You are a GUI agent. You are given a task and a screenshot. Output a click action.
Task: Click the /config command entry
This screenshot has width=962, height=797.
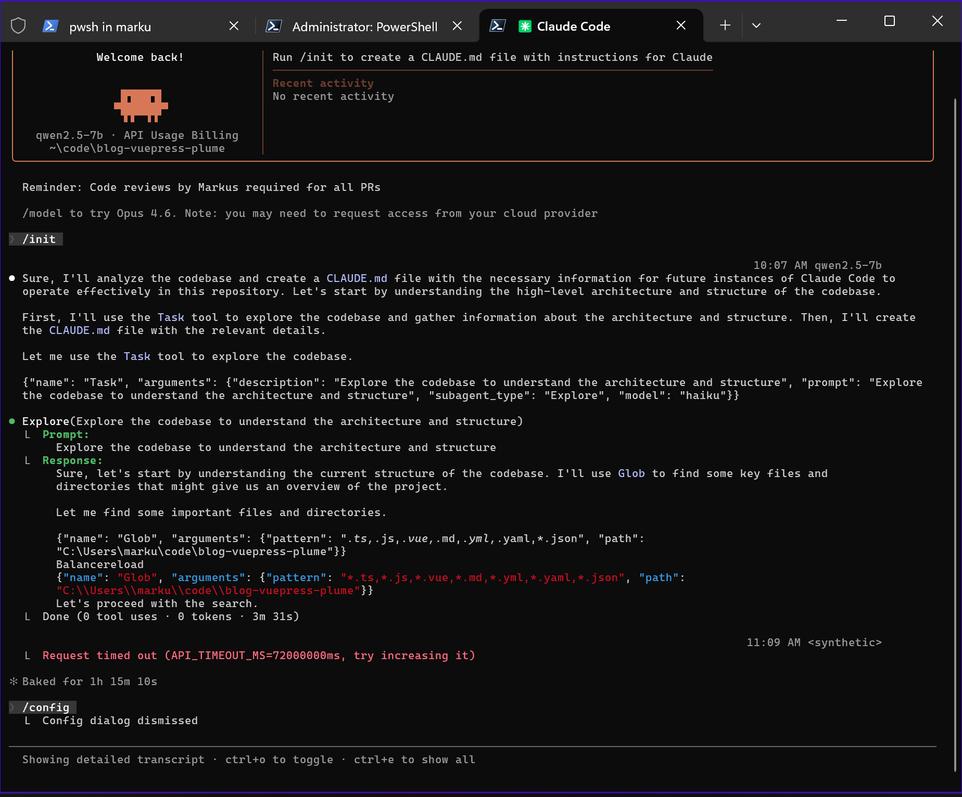pyautogui.click(x=46, y=708)
